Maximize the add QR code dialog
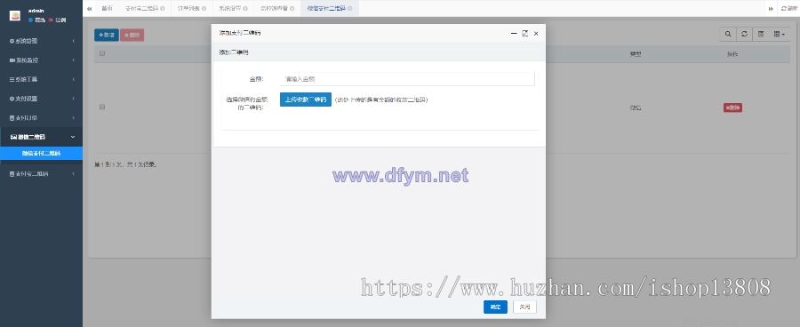Screen dimensions: 800x327 pyautogui.click(x=525, y=33)
